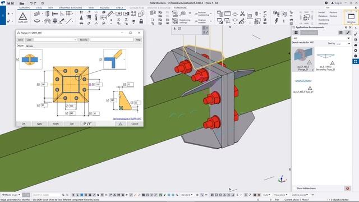Toggle checkbox for vertical 100 bolt spacing
This screenshot has width=359, height=202.
pyautogui.click(x=93, y=84)
